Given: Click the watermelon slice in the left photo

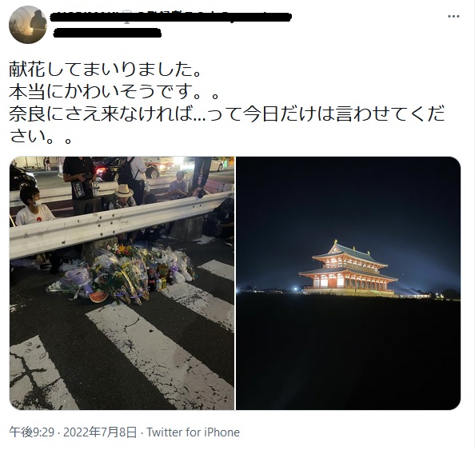Looking at the screenshot, I should coord(98,297).
